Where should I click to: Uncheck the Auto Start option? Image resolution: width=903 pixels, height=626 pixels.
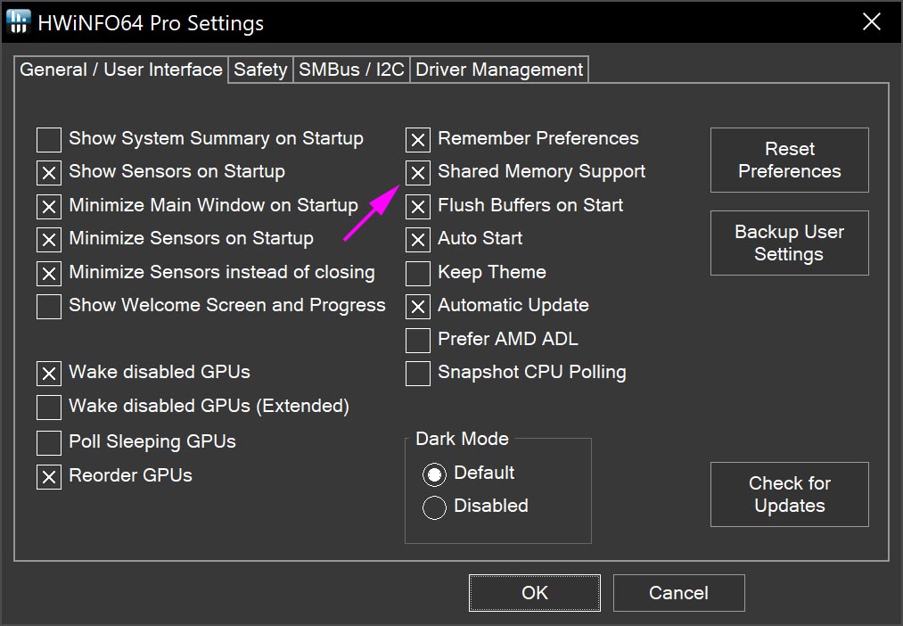[418, 239]
